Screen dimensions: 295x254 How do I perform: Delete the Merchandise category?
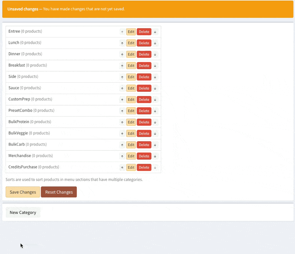tap(144, 156)
